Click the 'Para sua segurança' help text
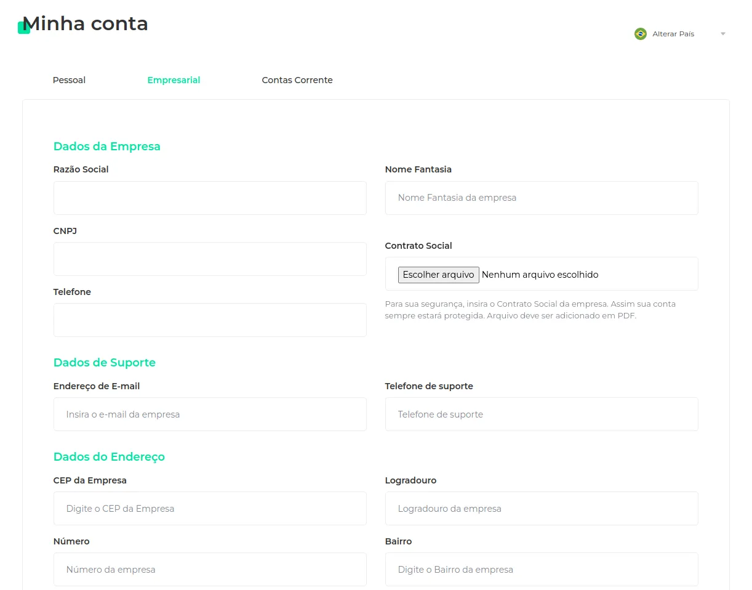The height and width of the screenshot is (590, 752). point(530,310)
